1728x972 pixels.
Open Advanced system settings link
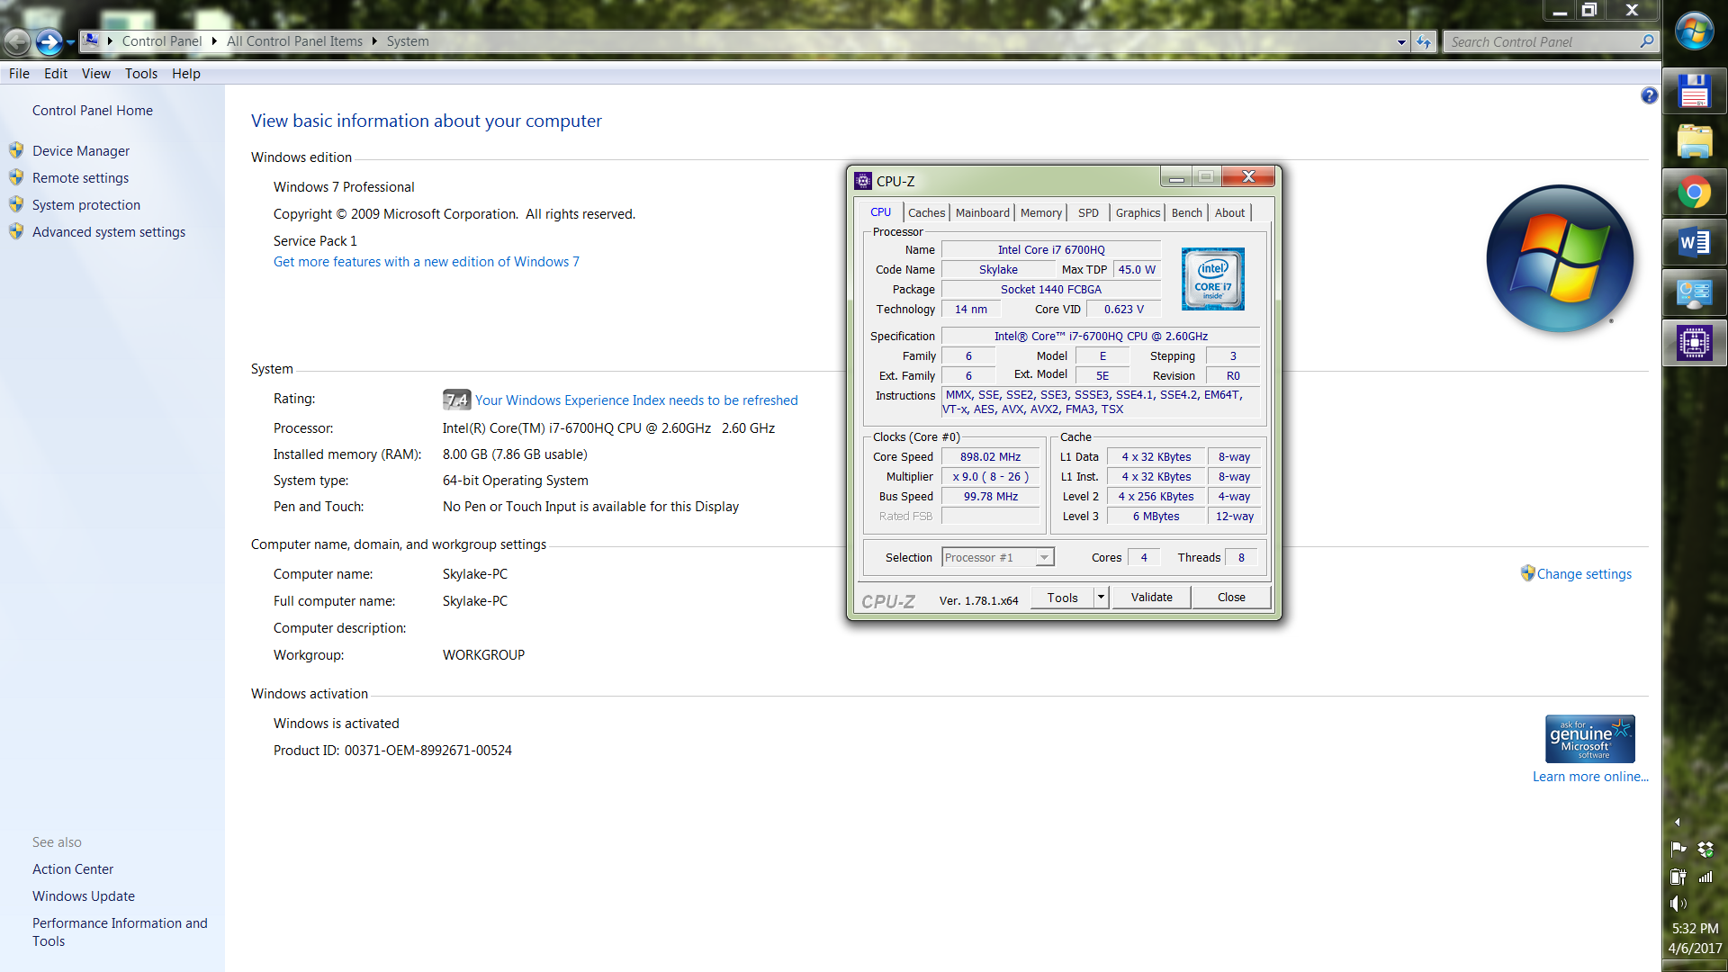[109, 232]
